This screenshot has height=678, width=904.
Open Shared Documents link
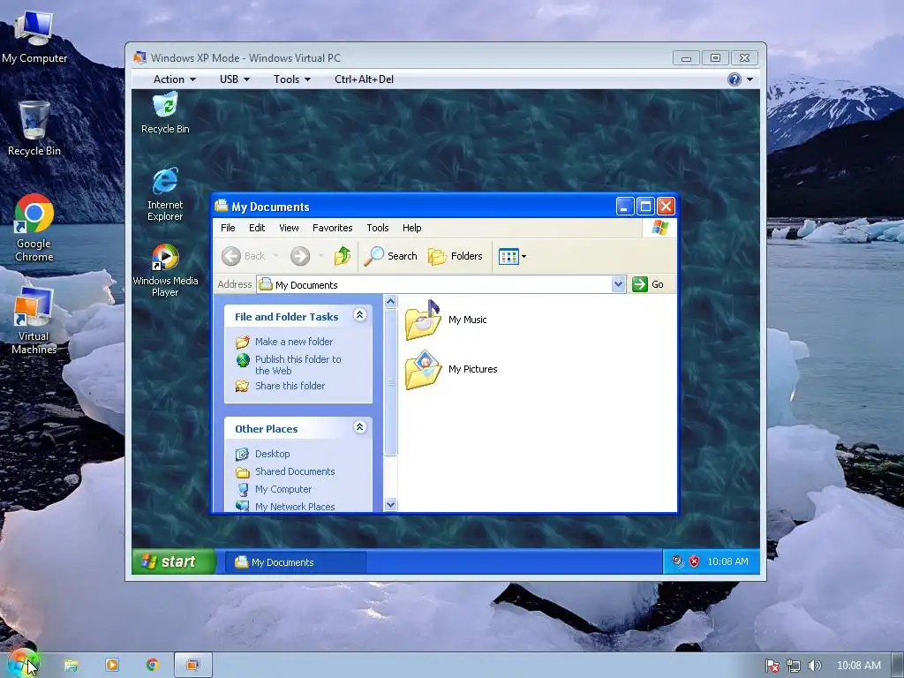285,471
